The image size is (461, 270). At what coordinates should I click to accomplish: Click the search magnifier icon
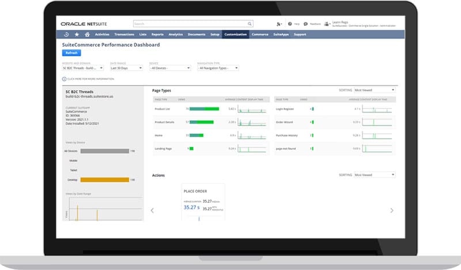[250, 24]
